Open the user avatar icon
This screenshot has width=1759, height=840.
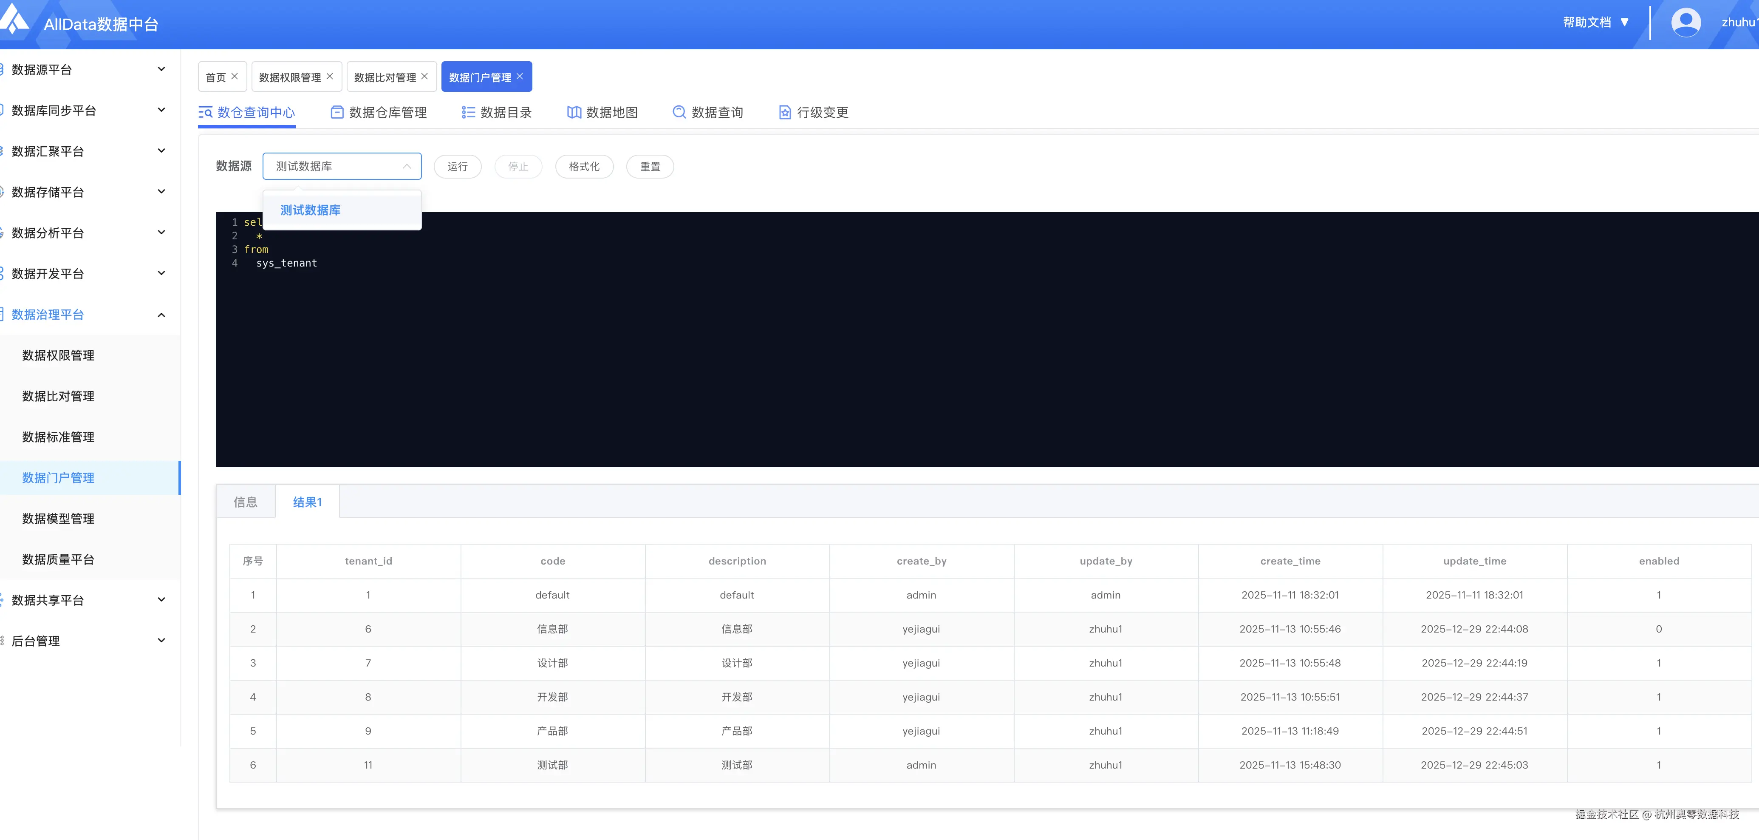click(x=1685, y=23)
